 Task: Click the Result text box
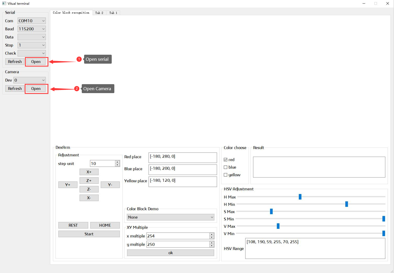click(x=319, y=167)
